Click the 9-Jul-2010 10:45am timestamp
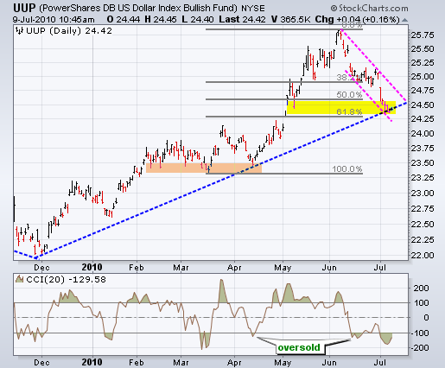 [x=54, y=20]
